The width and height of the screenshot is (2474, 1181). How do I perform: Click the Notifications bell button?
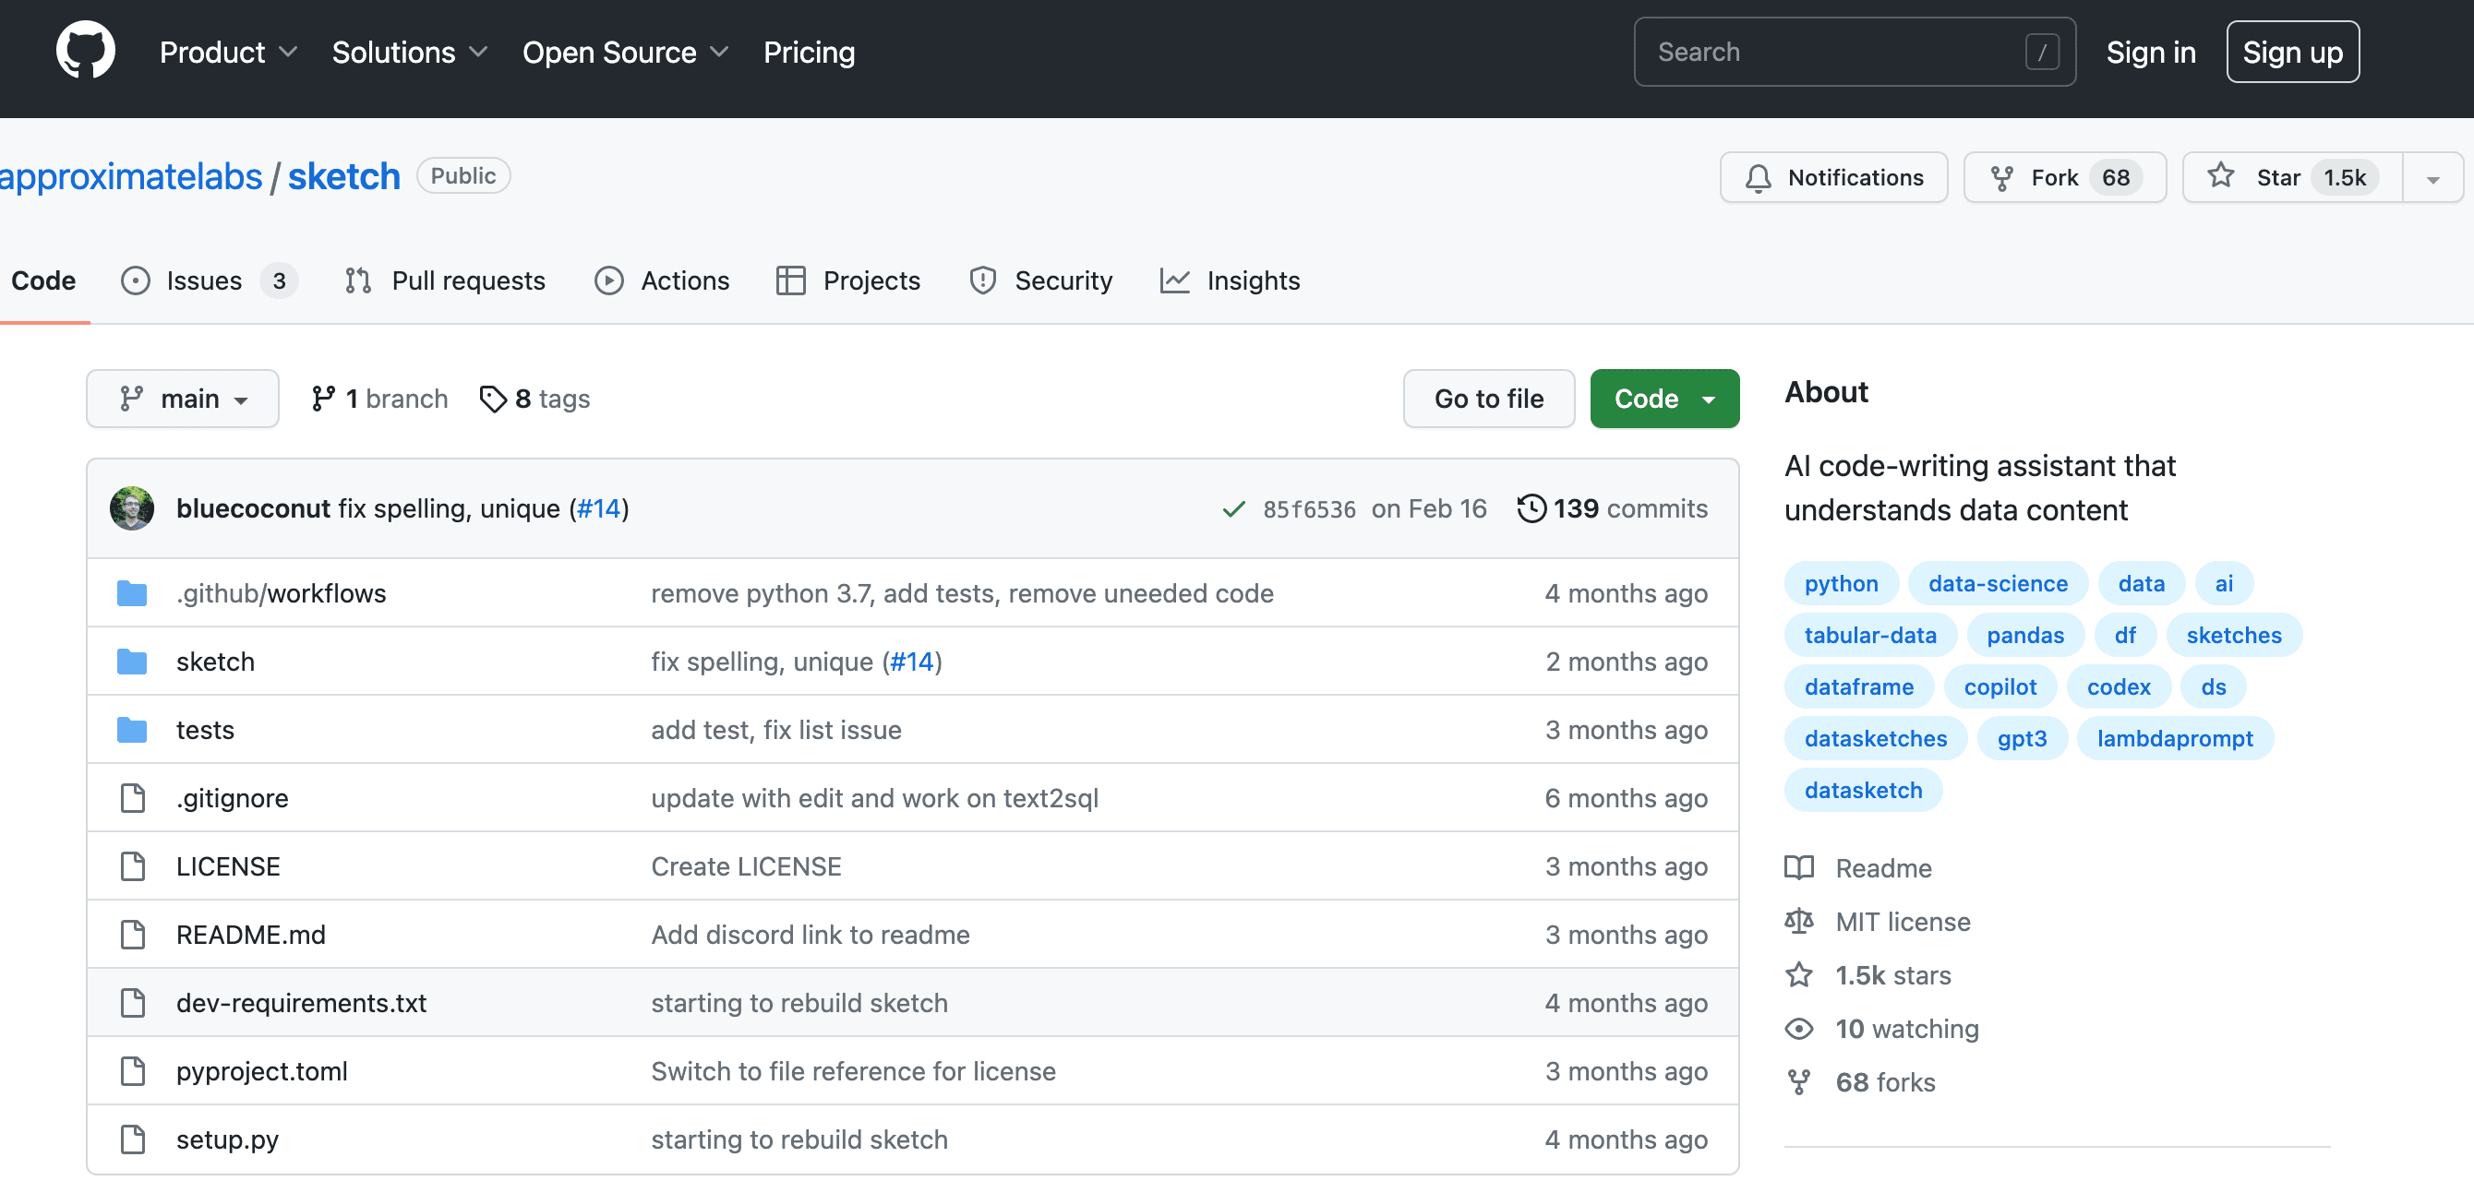tap(1832, 178)
